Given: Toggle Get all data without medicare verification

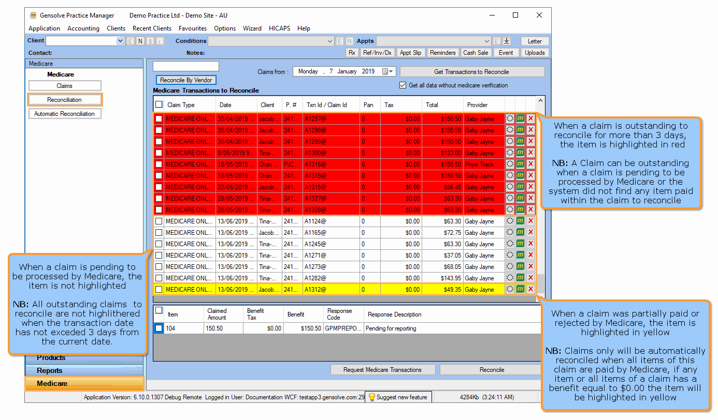Looking at the screenshot, I should (403, 85).
